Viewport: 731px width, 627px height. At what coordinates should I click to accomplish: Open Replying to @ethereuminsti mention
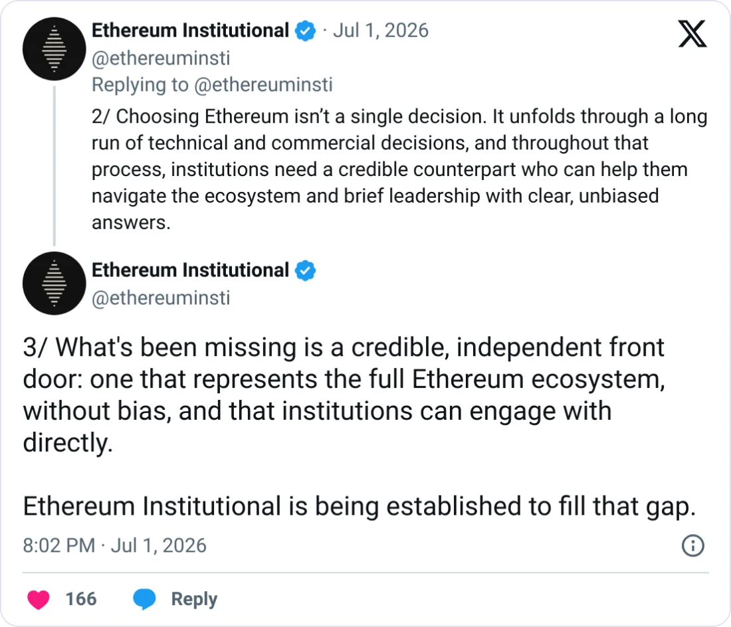[263, 85]
